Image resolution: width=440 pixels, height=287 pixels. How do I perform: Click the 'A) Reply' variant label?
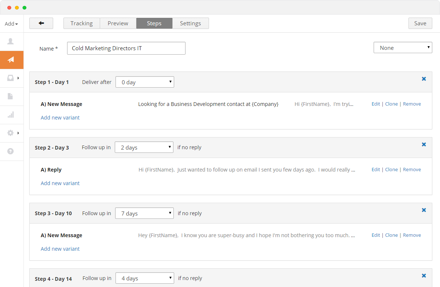(x=51, y=170)
